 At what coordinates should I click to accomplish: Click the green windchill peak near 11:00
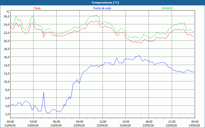pos(95,15)
